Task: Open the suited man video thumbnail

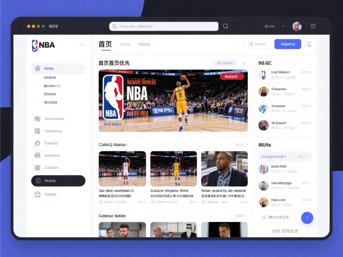Action: pyautogui.click(x=224, y=169)
